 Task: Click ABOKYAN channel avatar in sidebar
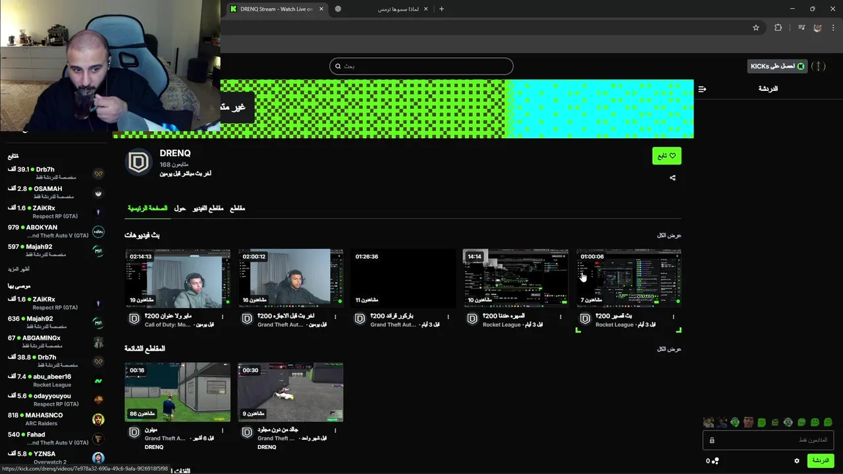pyautogui.click(x=98, y=232)
